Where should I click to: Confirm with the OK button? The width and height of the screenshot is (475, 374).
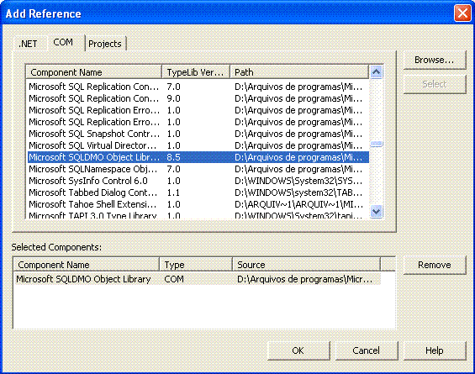tap(298, 350)
